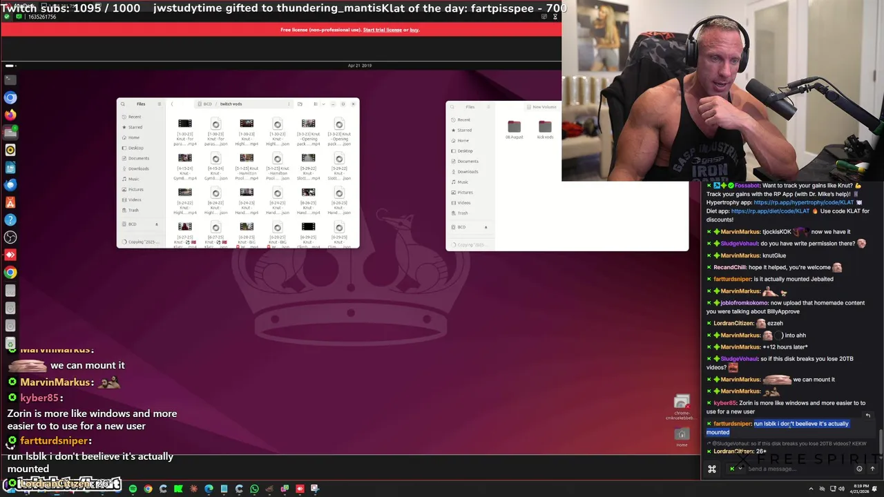The image size is (884, 497).
Task: Toggle list view in twitch vods window
Action: pyautogui.click(x=315, y=104)
